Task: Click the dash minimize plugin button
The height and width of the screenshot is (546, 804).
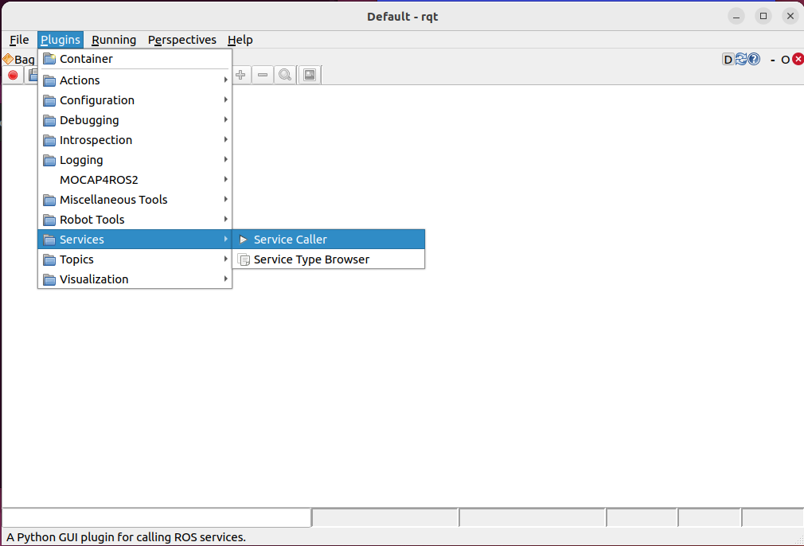Action: point(772,60)
